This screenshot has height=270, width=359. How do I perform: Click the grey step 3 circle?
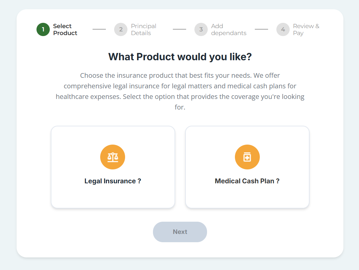click(x=201, y=29)
